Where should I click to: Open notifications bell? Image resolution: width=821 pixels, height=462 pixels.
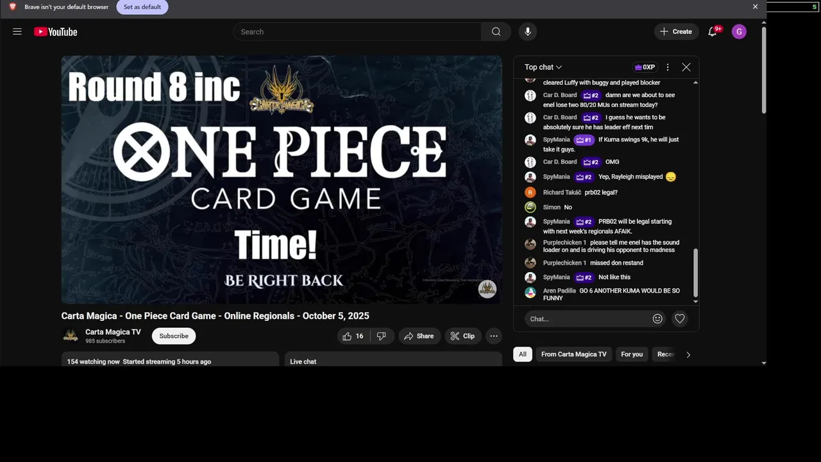pos(712,31)
